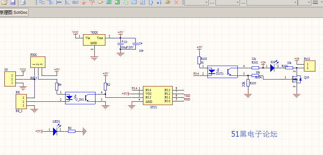
Task: Click the R102 resistor label
Action: tap(255, 62)
